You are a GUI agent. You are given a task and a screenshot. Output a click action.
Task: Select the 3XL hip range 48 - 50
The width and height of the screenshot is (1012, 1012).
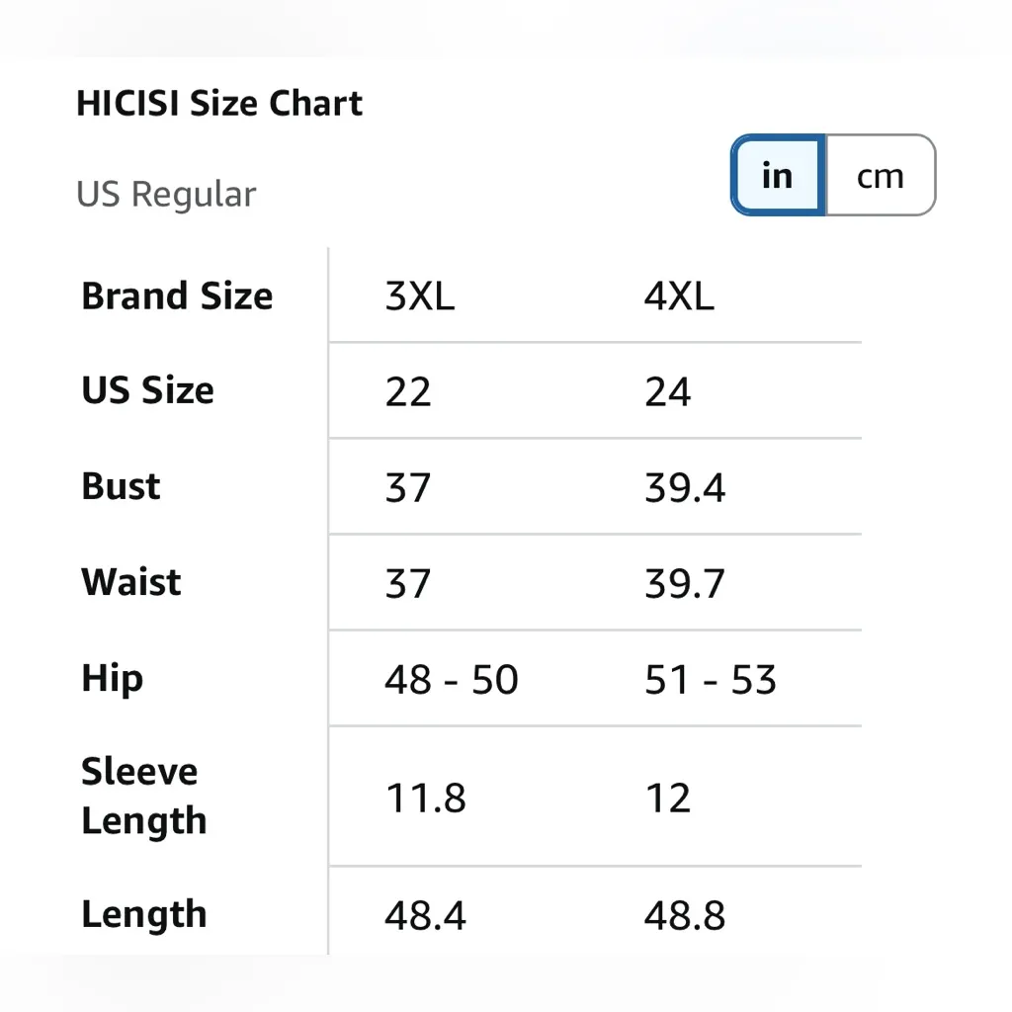(452, 680)
